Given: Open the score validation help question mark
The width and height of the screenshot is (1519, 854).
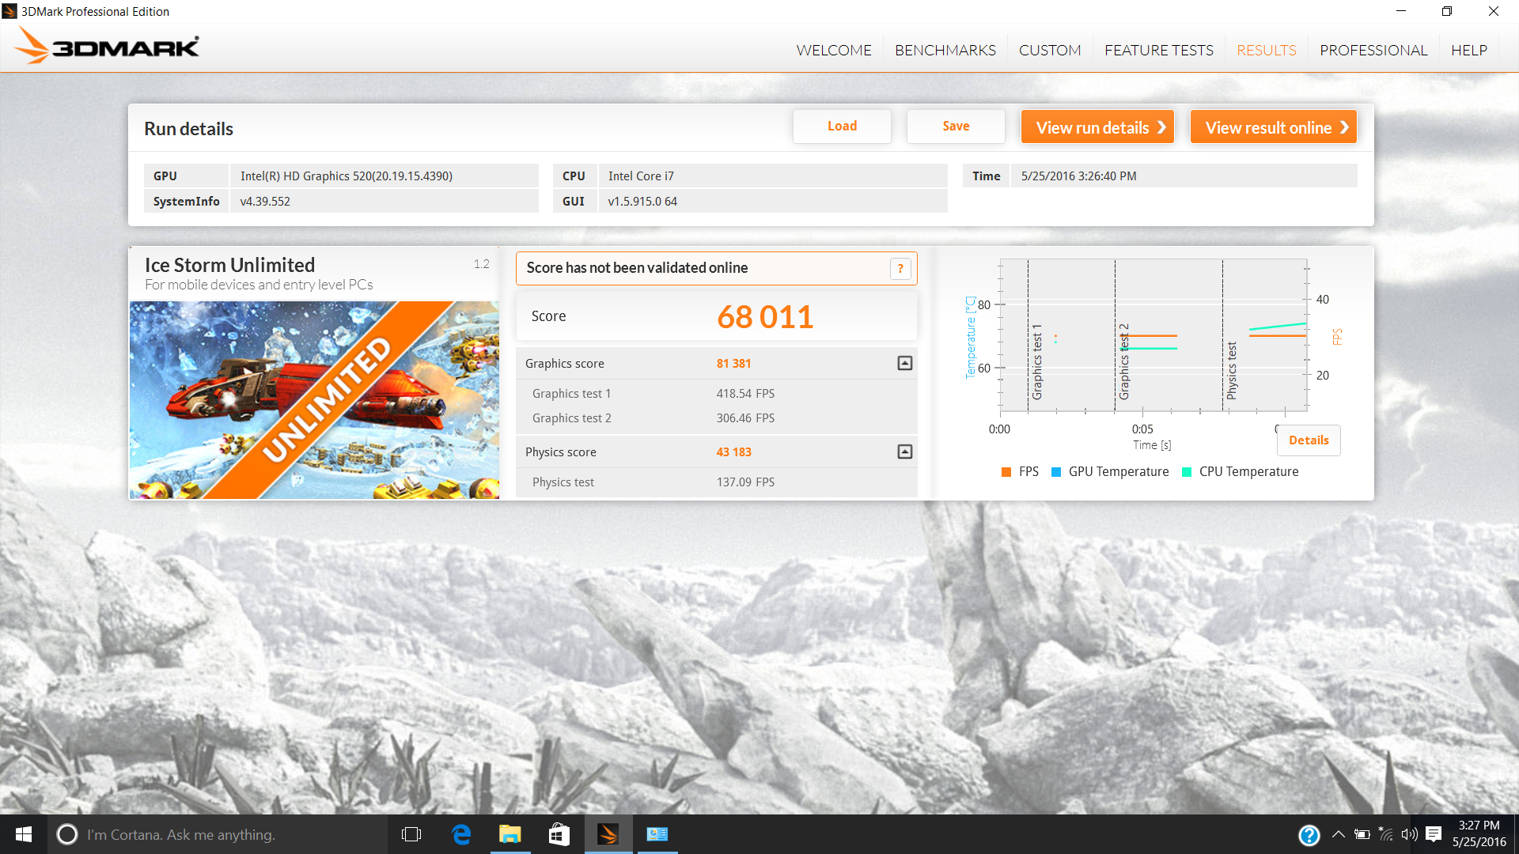Looking at the screenshot, I should [900, 269].
